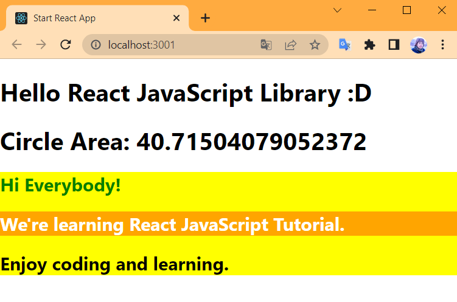The height and width of the screenshot is (302, 457).
Task: Open the Google Translate extension
Action: click(345, 45)
